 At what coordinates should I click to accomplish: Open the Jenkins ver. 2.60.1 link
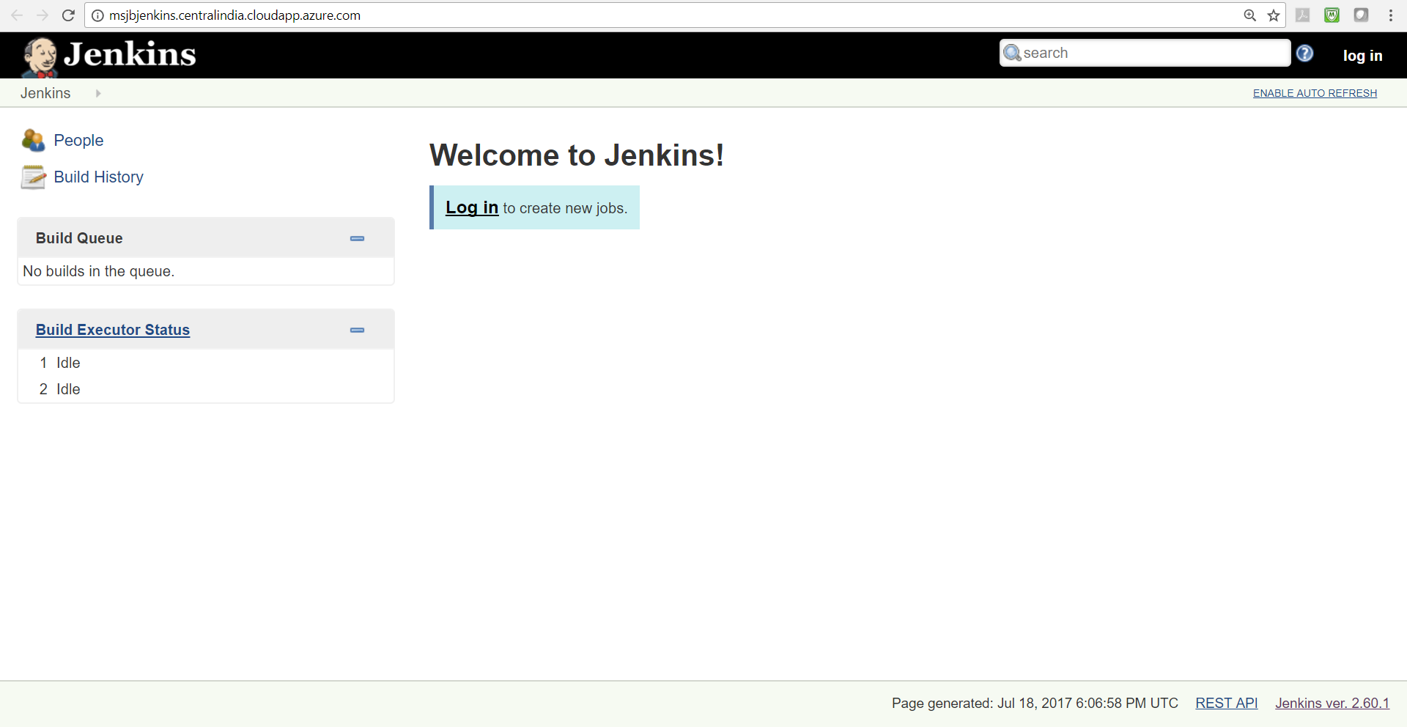click(1332, 703)
